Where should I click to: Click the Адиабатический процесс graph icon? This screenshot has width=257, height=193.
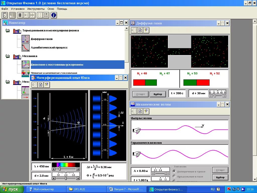26,47
